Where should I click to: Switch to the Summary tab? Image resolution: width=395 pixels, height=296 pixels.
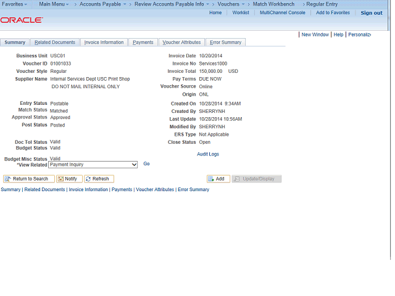15,43
